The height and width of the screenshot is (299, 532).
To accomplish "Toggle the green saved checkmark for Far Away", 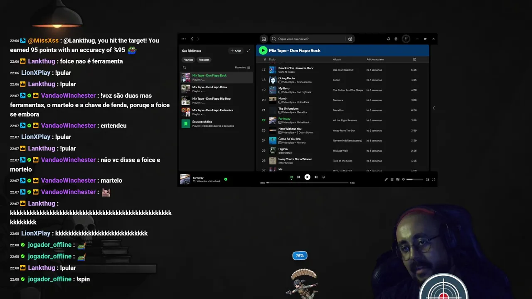I will [x=226, y=179].
